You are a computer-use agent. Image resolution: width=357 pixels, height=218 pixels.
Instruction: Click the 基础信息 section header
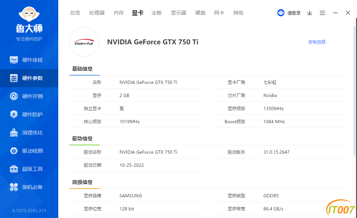point(82,69)
